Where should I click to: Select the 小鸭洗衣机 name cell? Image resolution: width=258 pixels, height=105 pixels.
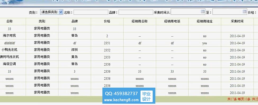[x=9, y=50]
